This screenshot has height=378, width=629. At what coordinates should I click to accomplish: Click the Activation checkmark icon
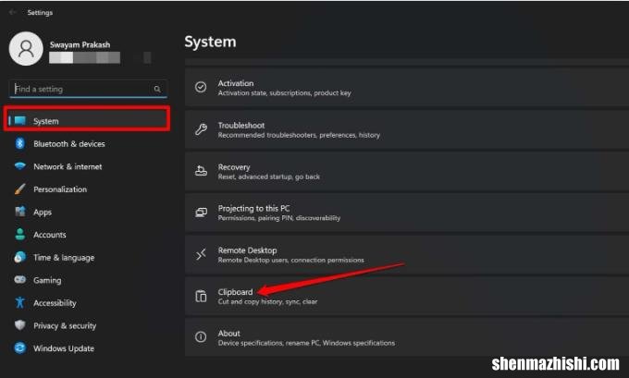pos(201,87)
